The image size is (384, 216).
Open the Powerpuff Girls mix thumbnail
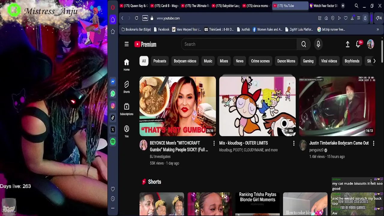point(257,106)
